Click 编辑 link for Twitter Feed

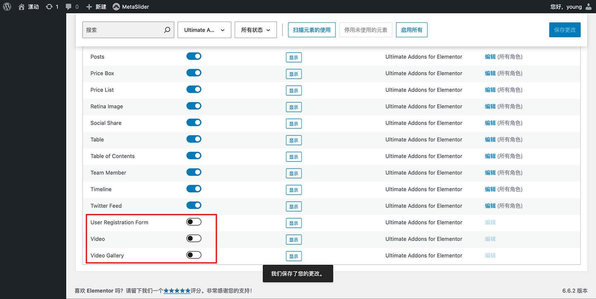[490, 206]
